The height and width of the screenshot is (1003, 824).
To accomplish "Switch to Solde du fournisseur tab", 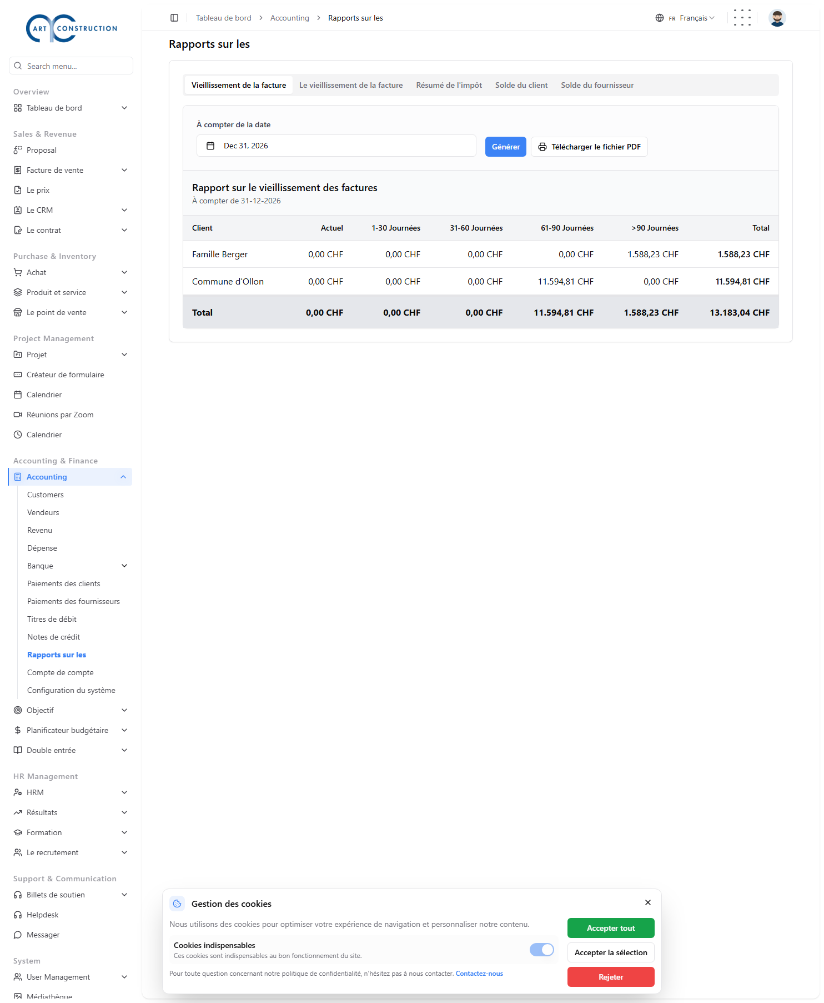I will [x=597, y=85].
